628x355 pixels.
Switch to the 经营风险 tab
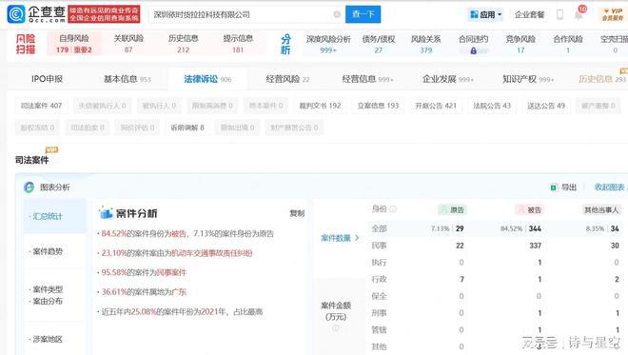click(x=287, y=79)
